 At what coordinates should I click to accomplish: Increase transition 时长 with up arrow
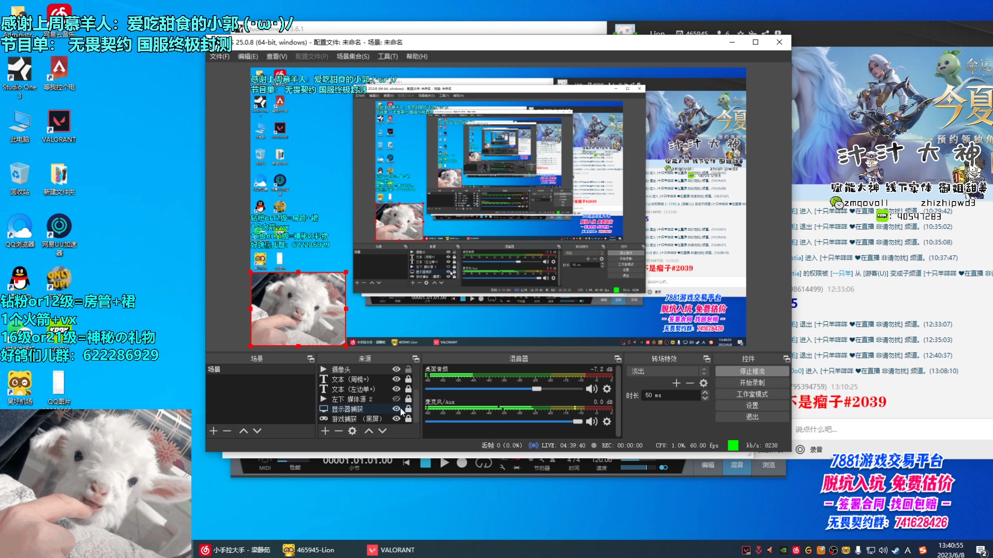coord(705,393)
